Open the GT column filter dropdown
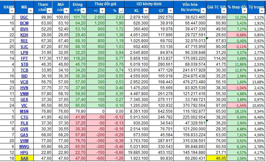This screenshot has width=266, height=162. [170, 11]
